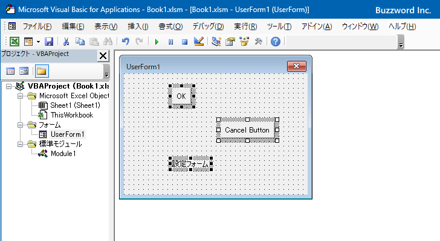Select the Cancel Button control
This screenshot has height=241, width=440.
(x=247, y=130)
